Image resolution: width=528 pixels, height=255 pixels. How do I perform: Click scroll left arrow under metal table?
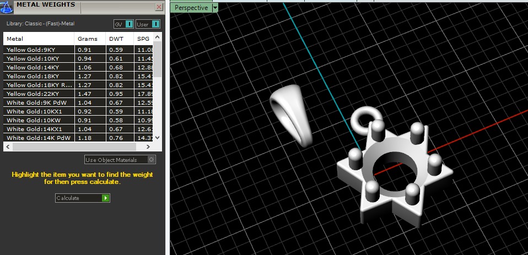(x=8, y=147)
